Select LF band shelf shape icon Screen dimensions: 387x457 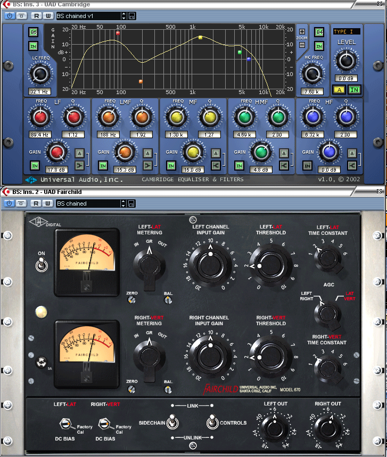(79, 166)
